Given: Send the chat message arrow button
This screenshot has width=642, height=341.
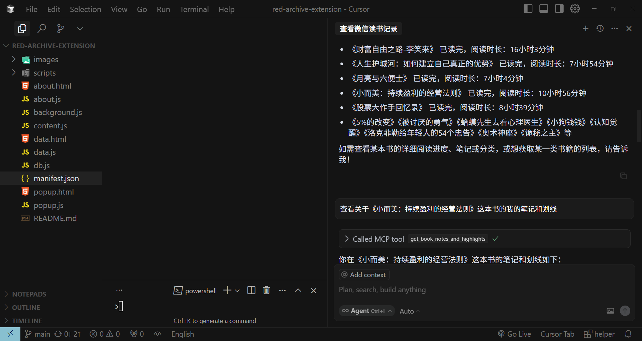Looking at the screenshot, I should (625, 311).
